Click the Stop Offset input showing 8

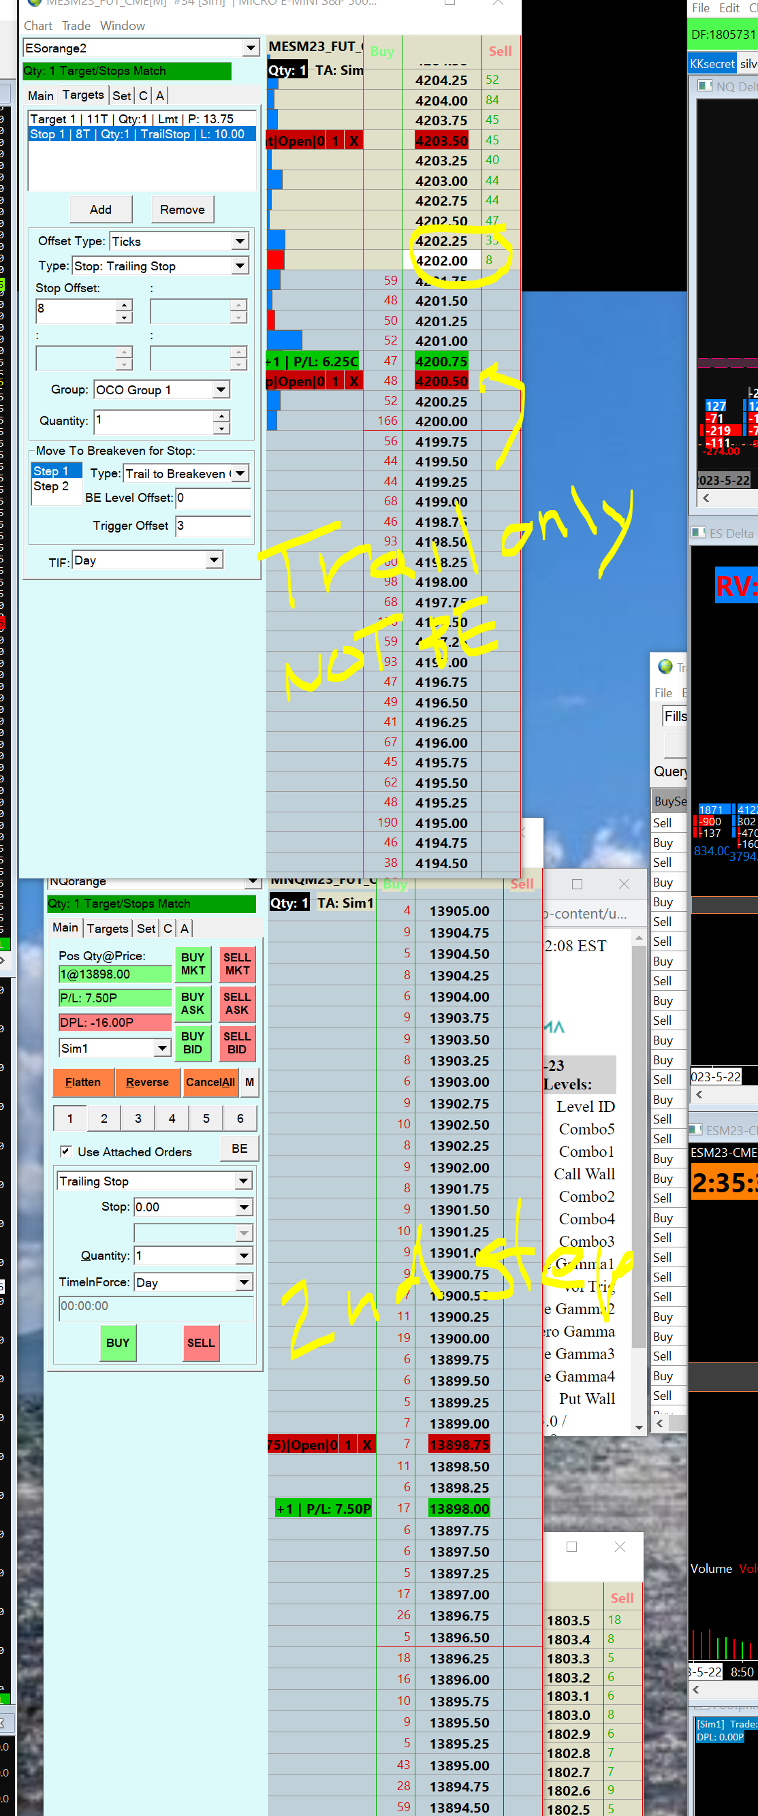point(76,311)
